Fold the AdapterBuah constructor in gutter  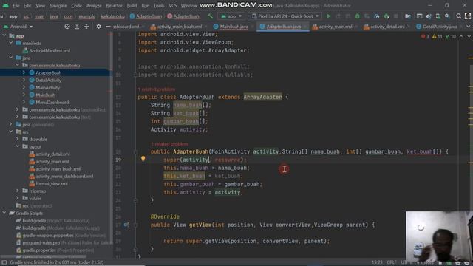(135, 151)
